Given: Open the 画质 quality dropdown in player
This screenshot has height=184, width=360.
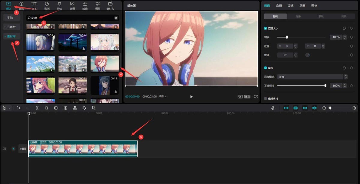Looking at the screenshot, I should pos(163,96).
